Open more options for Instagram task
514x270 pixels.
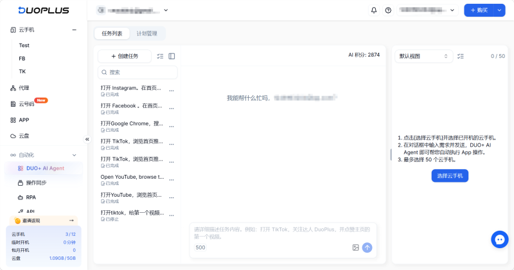click(x=172, y=91)
